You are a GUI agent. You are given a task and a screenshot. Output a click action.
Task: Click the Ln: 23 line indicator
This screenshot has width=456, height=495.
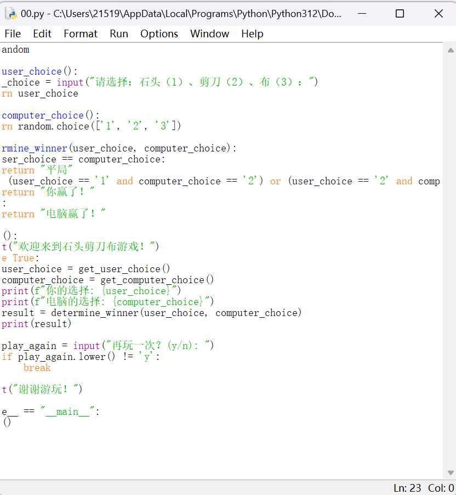tap(407, 488)
